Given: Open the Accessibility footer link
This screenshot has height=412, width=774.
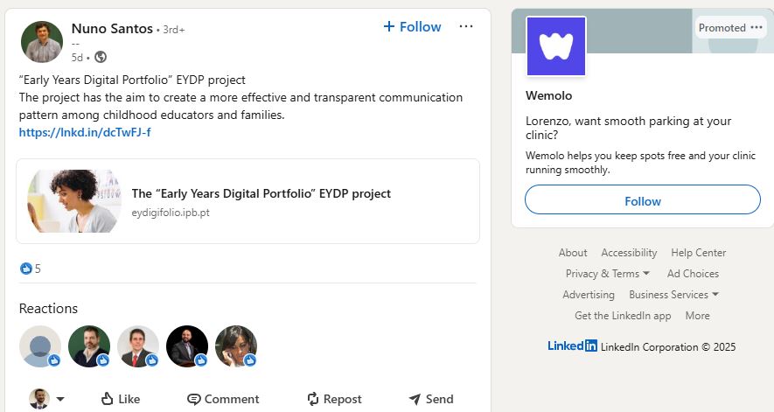Looking at the screenshot, I should click(x=628, y=253).
